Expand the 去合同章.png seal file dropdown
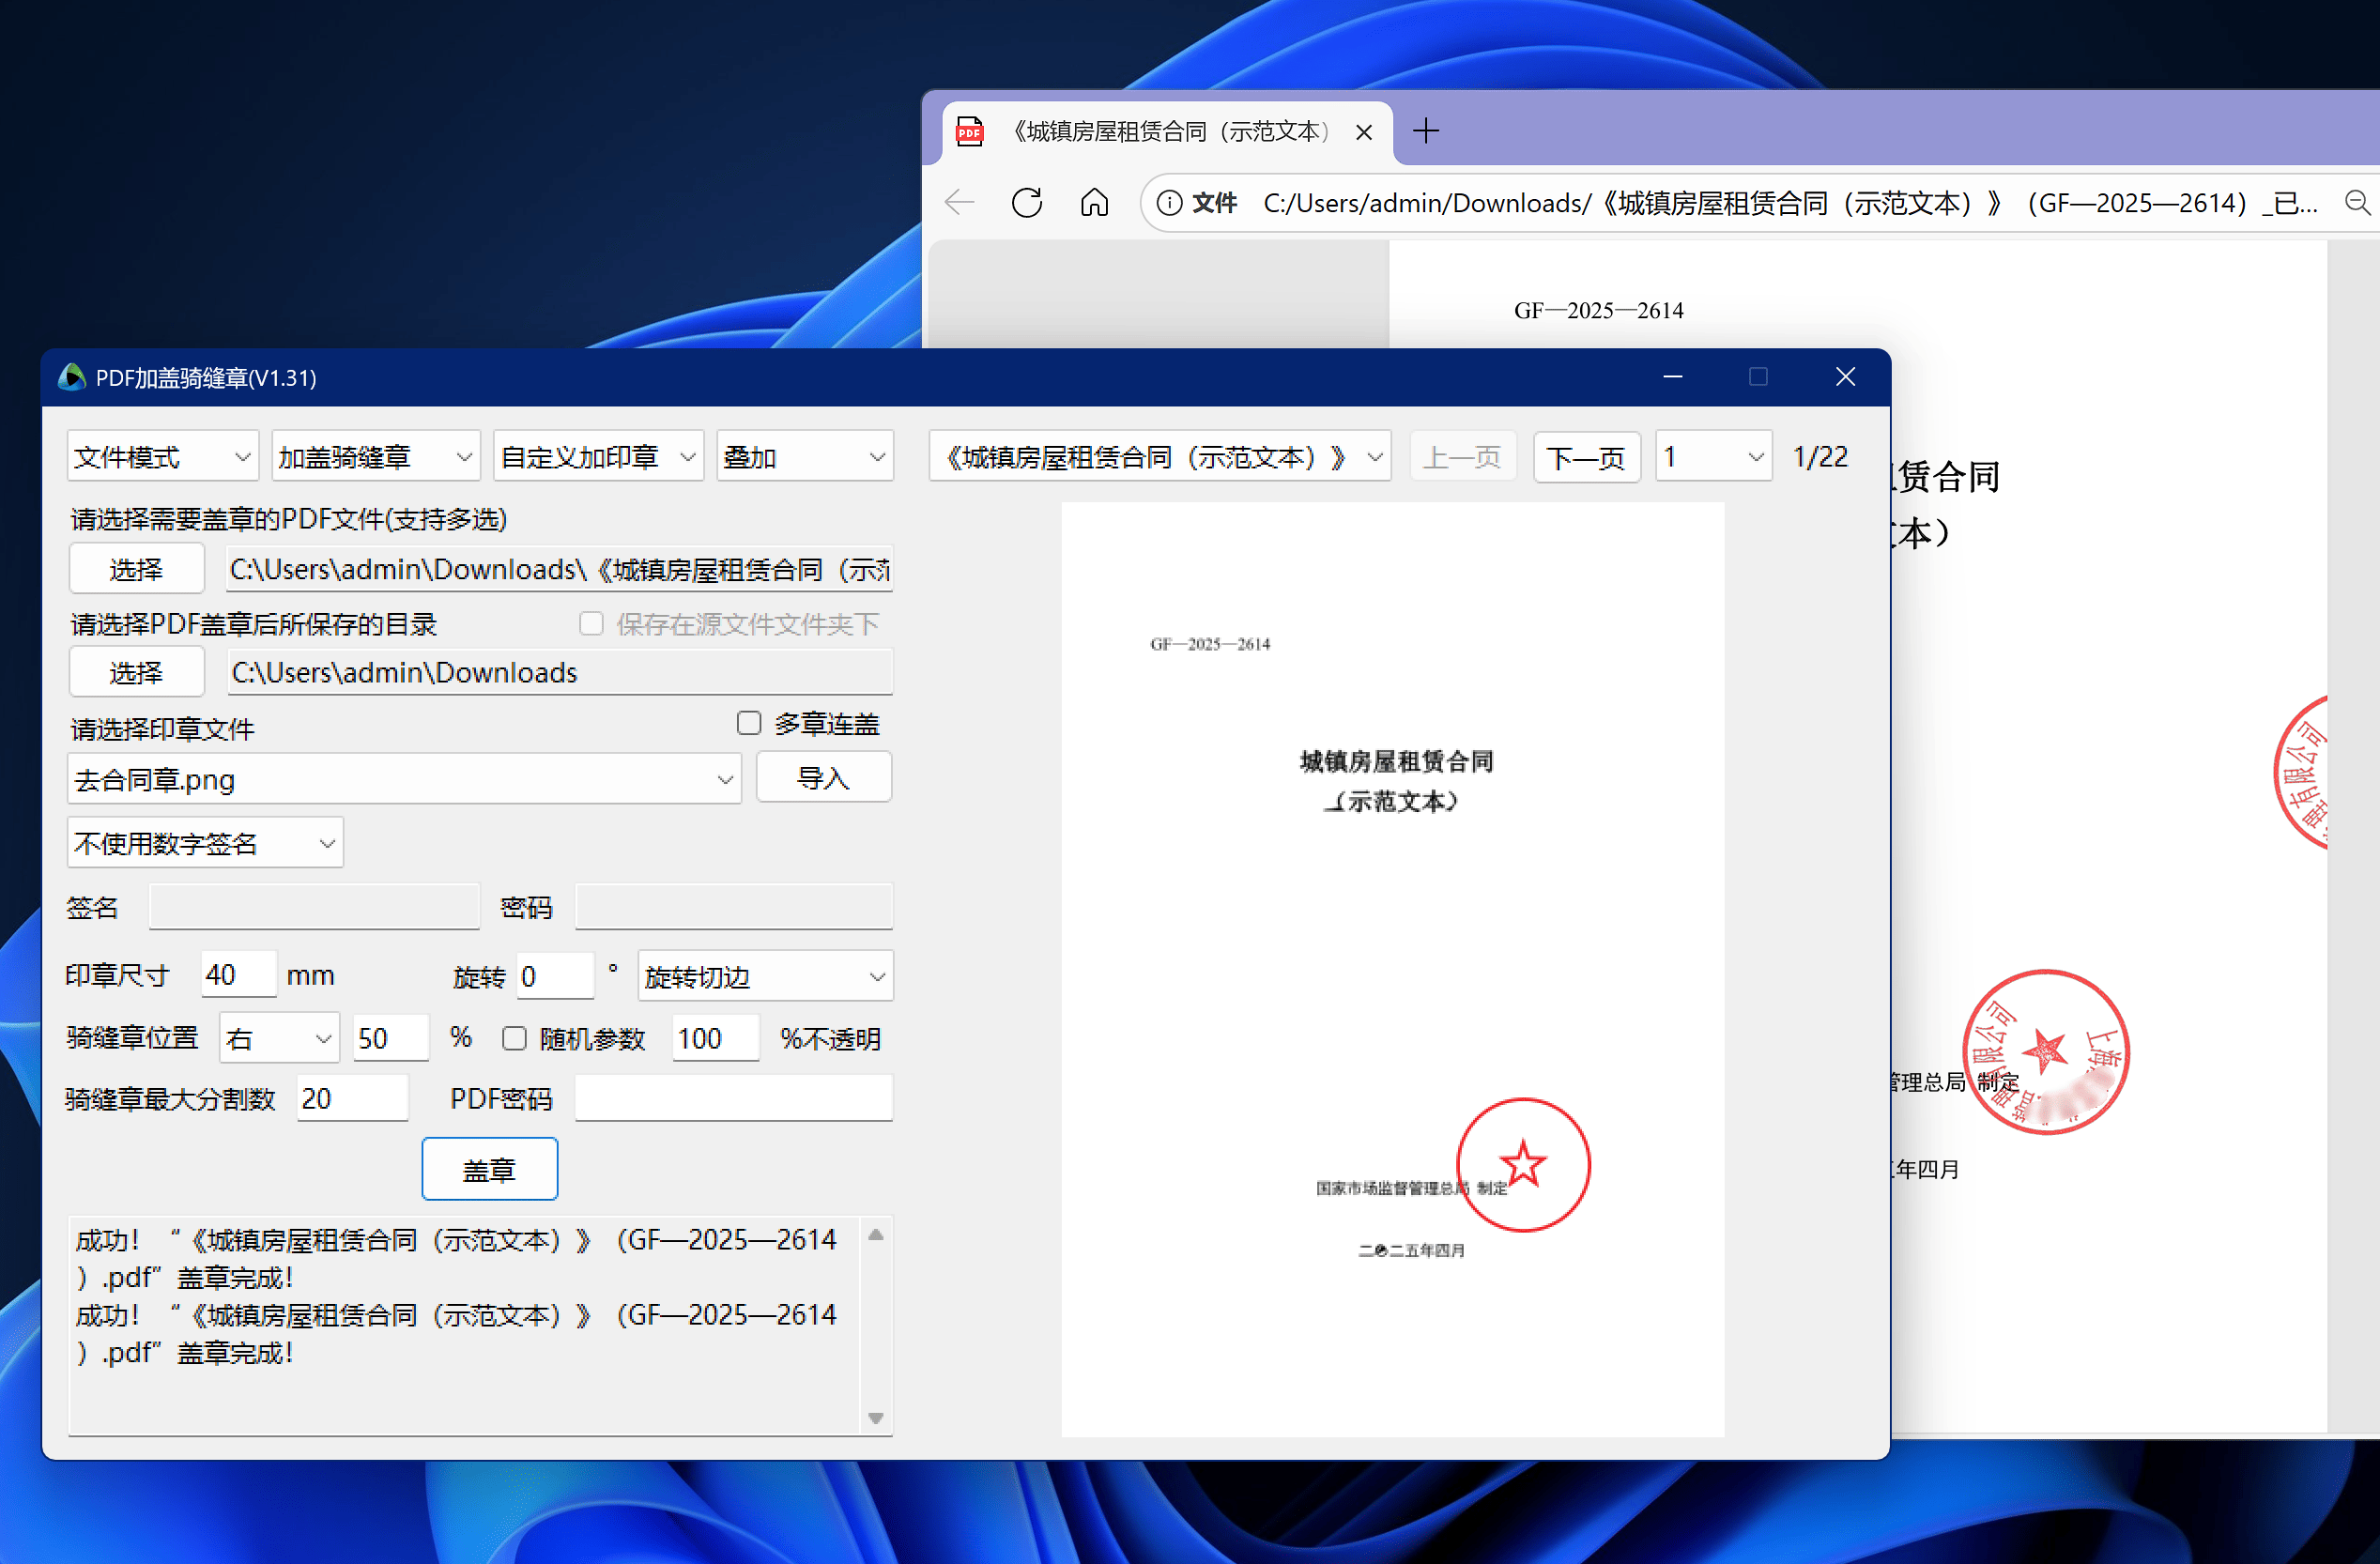This screenshot has width=2380, height=1564. tap(725, 780)
